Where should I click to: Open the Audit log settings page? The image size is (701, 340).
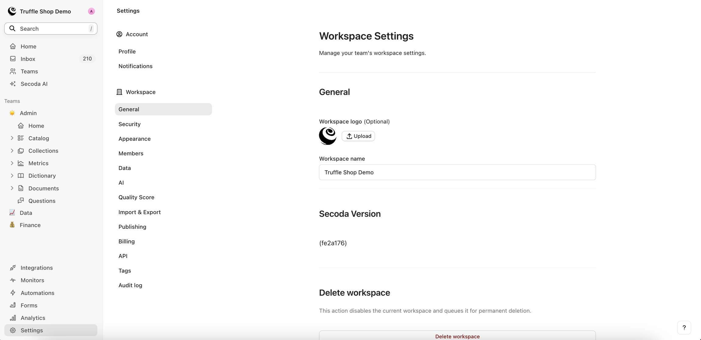[163, 285]
